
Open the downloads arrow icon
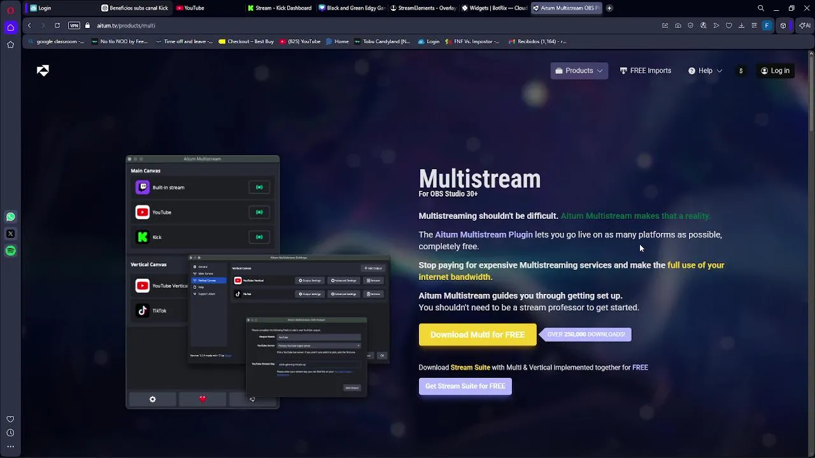(742, 25)
